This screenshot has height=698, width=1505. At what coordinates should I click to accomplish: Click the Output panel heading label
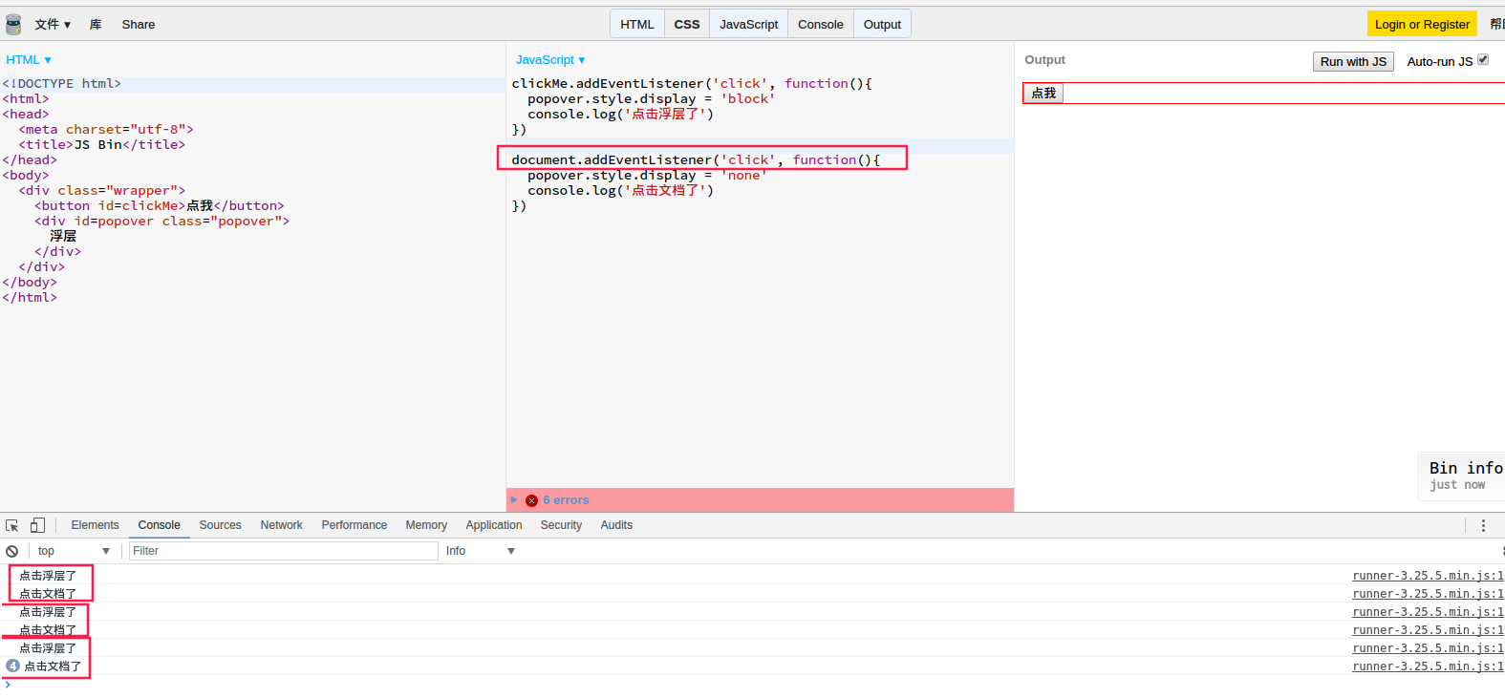click(1044, 60)
